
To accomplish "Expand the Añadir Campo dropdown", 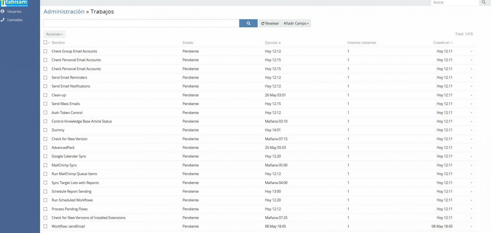I will pyautogui.click(x=296, y=23).
